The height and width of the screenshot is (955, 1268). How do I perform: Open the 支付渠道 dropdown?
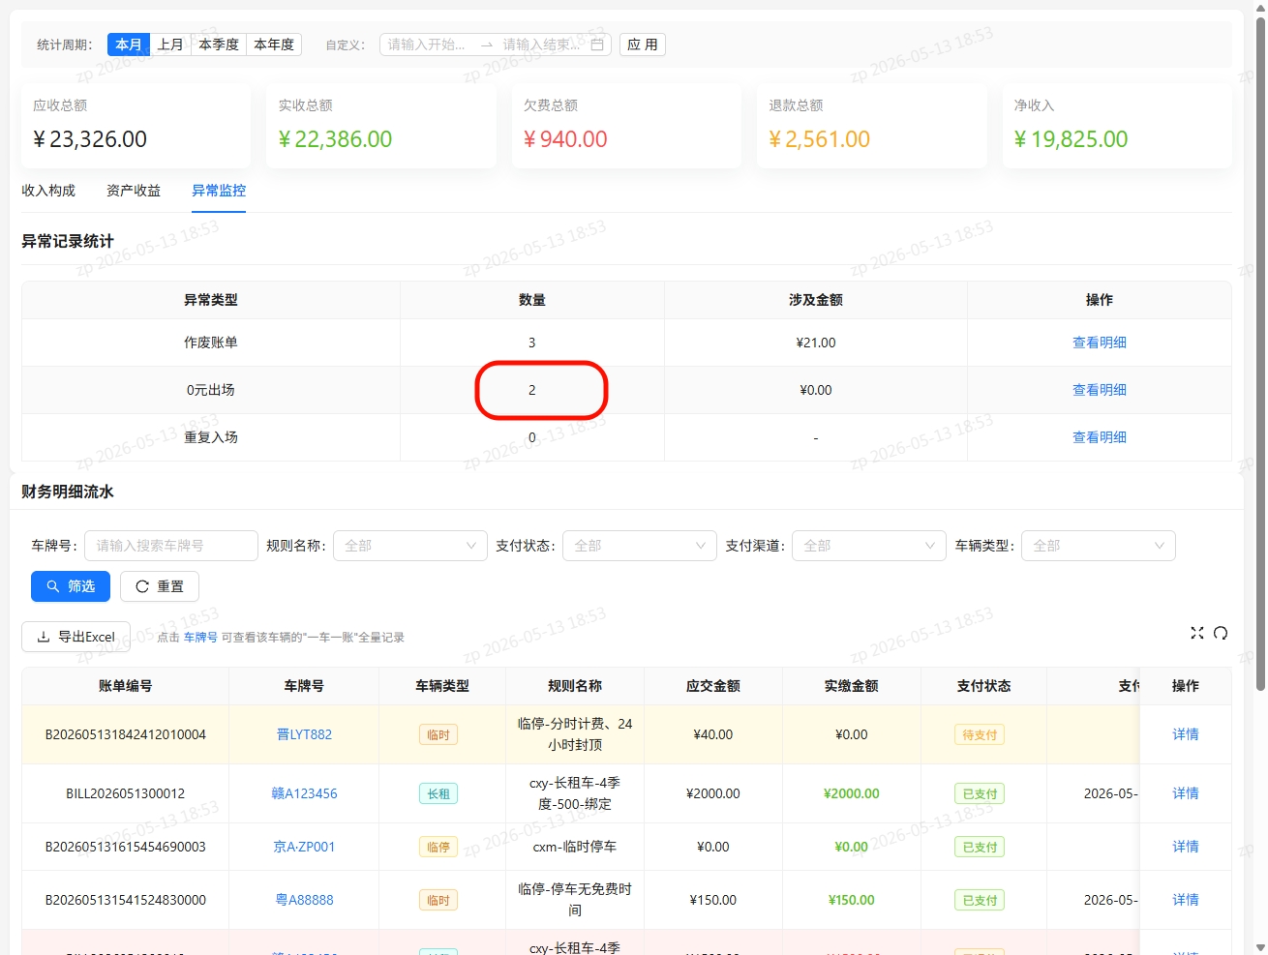(869, 546)
